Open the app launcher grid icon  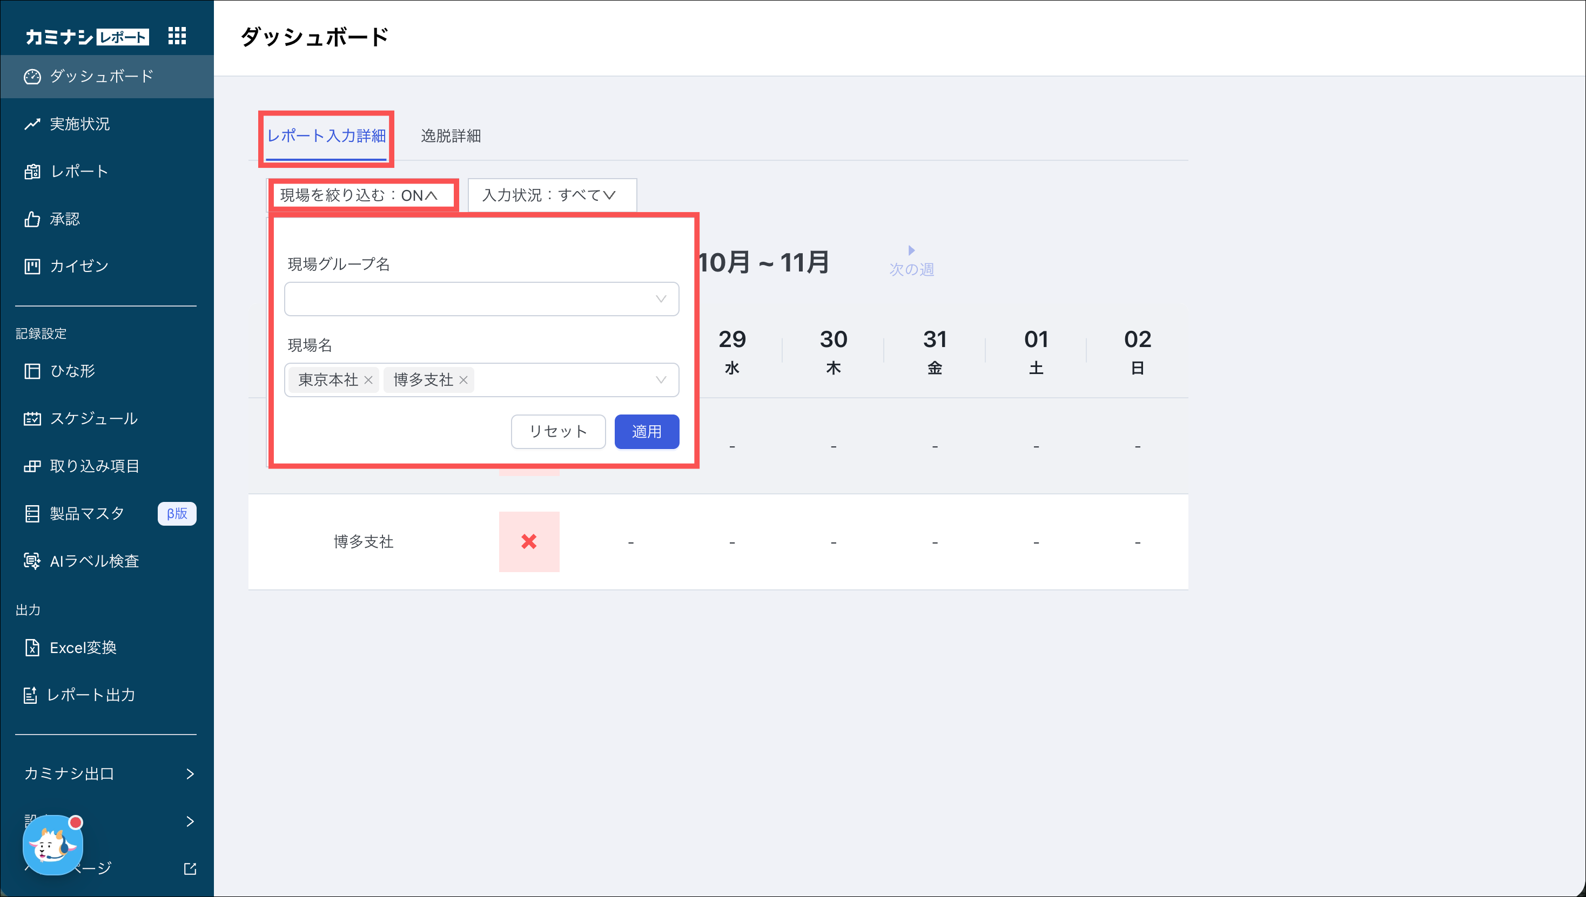[x=177, y=36]
